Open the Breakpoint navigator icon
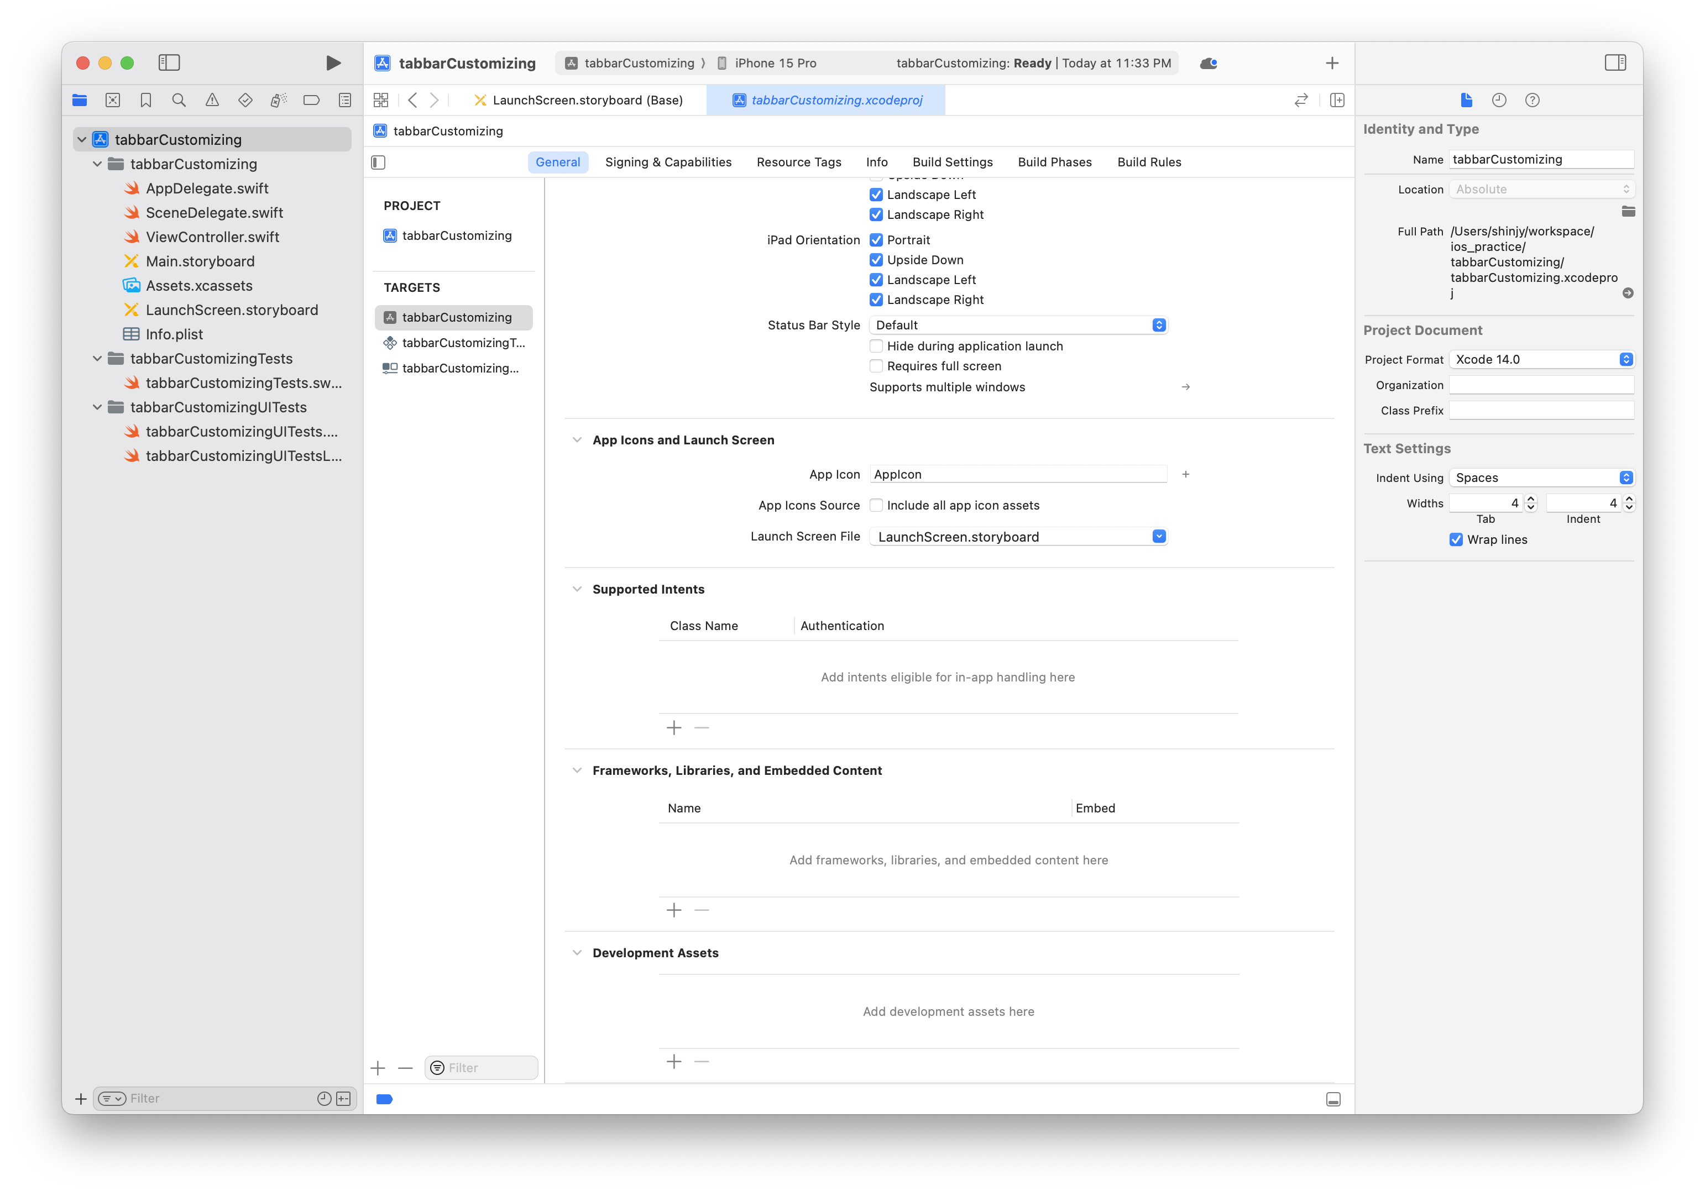 click(311, 100)
